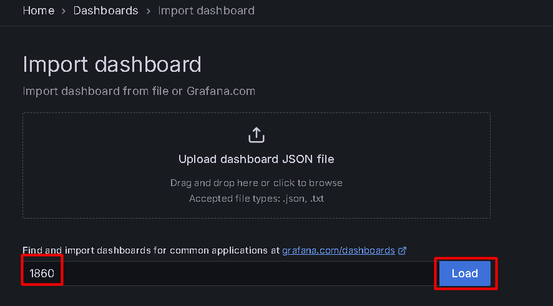Open the grafana.com/dashboards link
The height and width of the screenshot is (306, 553).
tap(338, 250)
